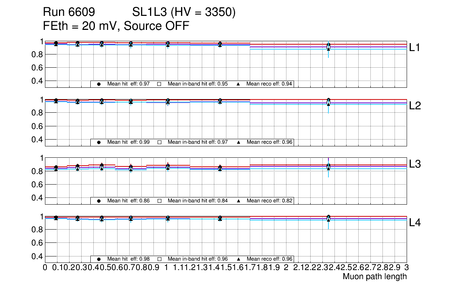
Task: Select the 'Mean reco eff: 0.82' legend text
Action: (269, 201)
